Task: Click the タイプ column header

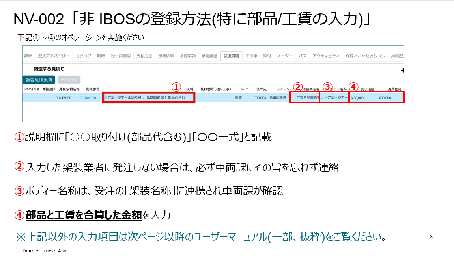Action: tap(245, 89)
